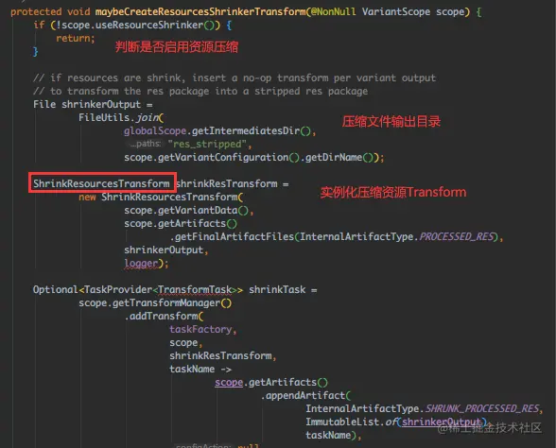
Task: Click the comment 'to transform the res package' line
Action: pyautogui.click(x=200, y=91)
